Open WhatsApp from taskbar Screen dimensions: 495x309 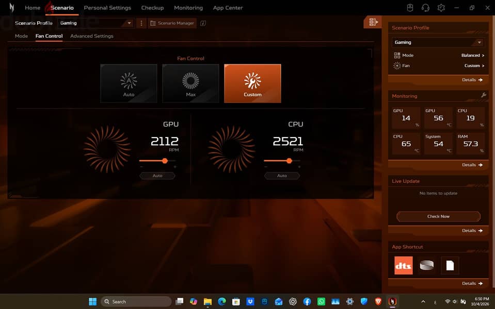(321, 301)
